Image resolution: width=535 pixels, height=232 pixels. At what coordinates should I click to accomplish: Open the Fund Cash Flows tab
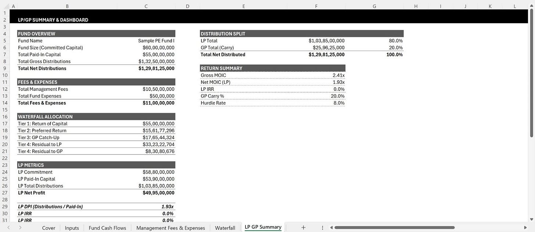click(107, 228)
